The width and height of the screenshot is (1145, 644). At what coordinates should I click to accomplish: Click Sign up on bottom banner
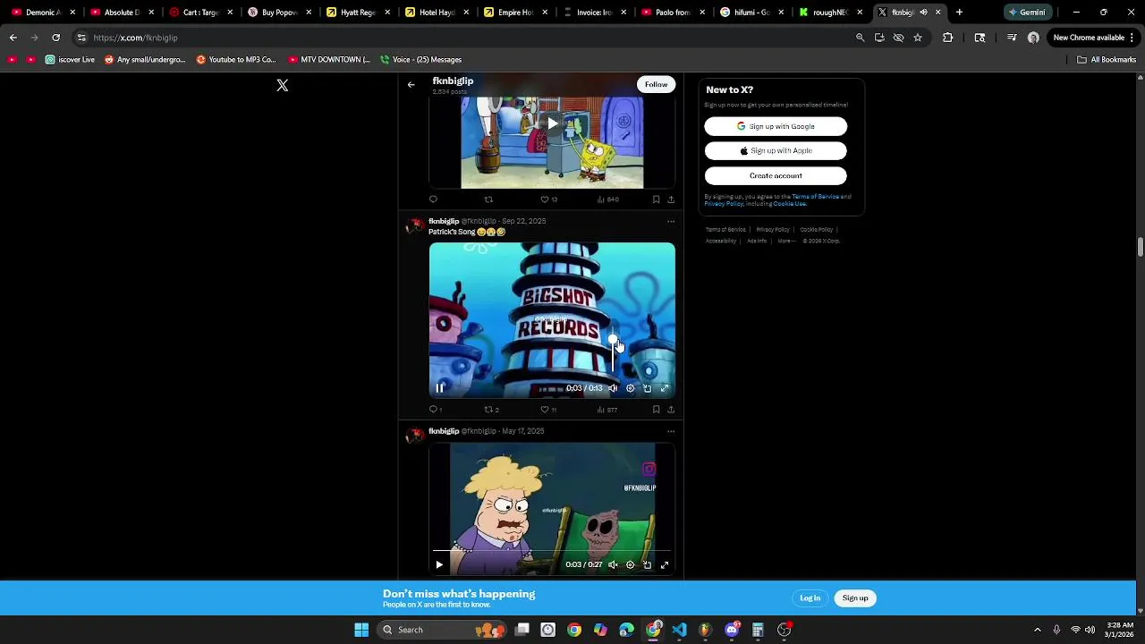click(855, 598)
